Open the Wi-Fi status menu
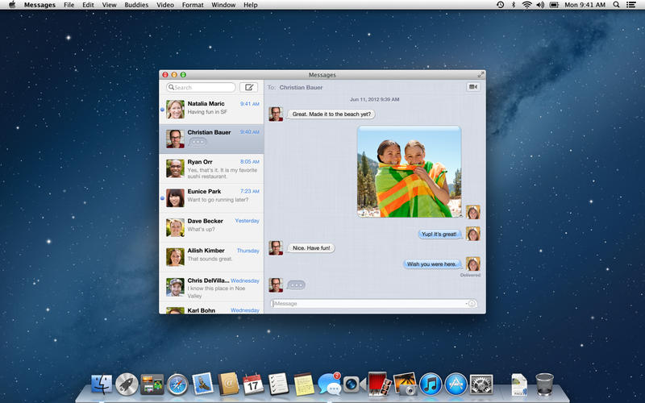 point(526,5)
